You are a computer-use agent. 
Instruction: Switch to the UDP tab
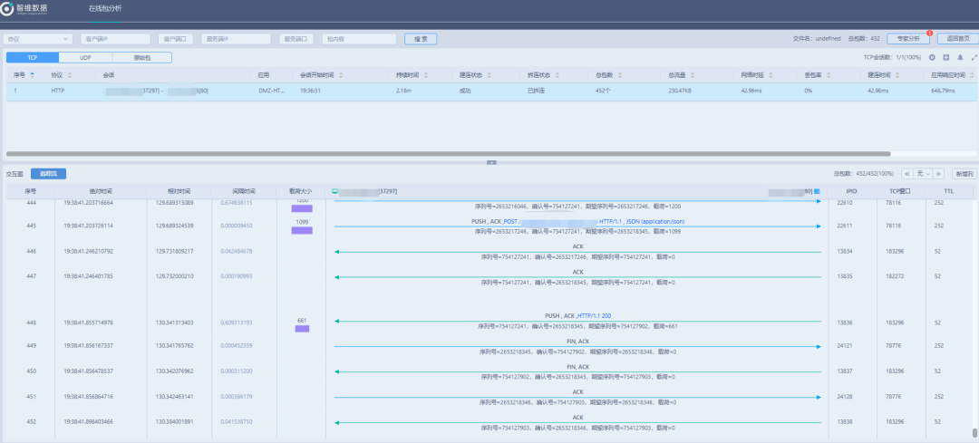[x=85, y=57]
